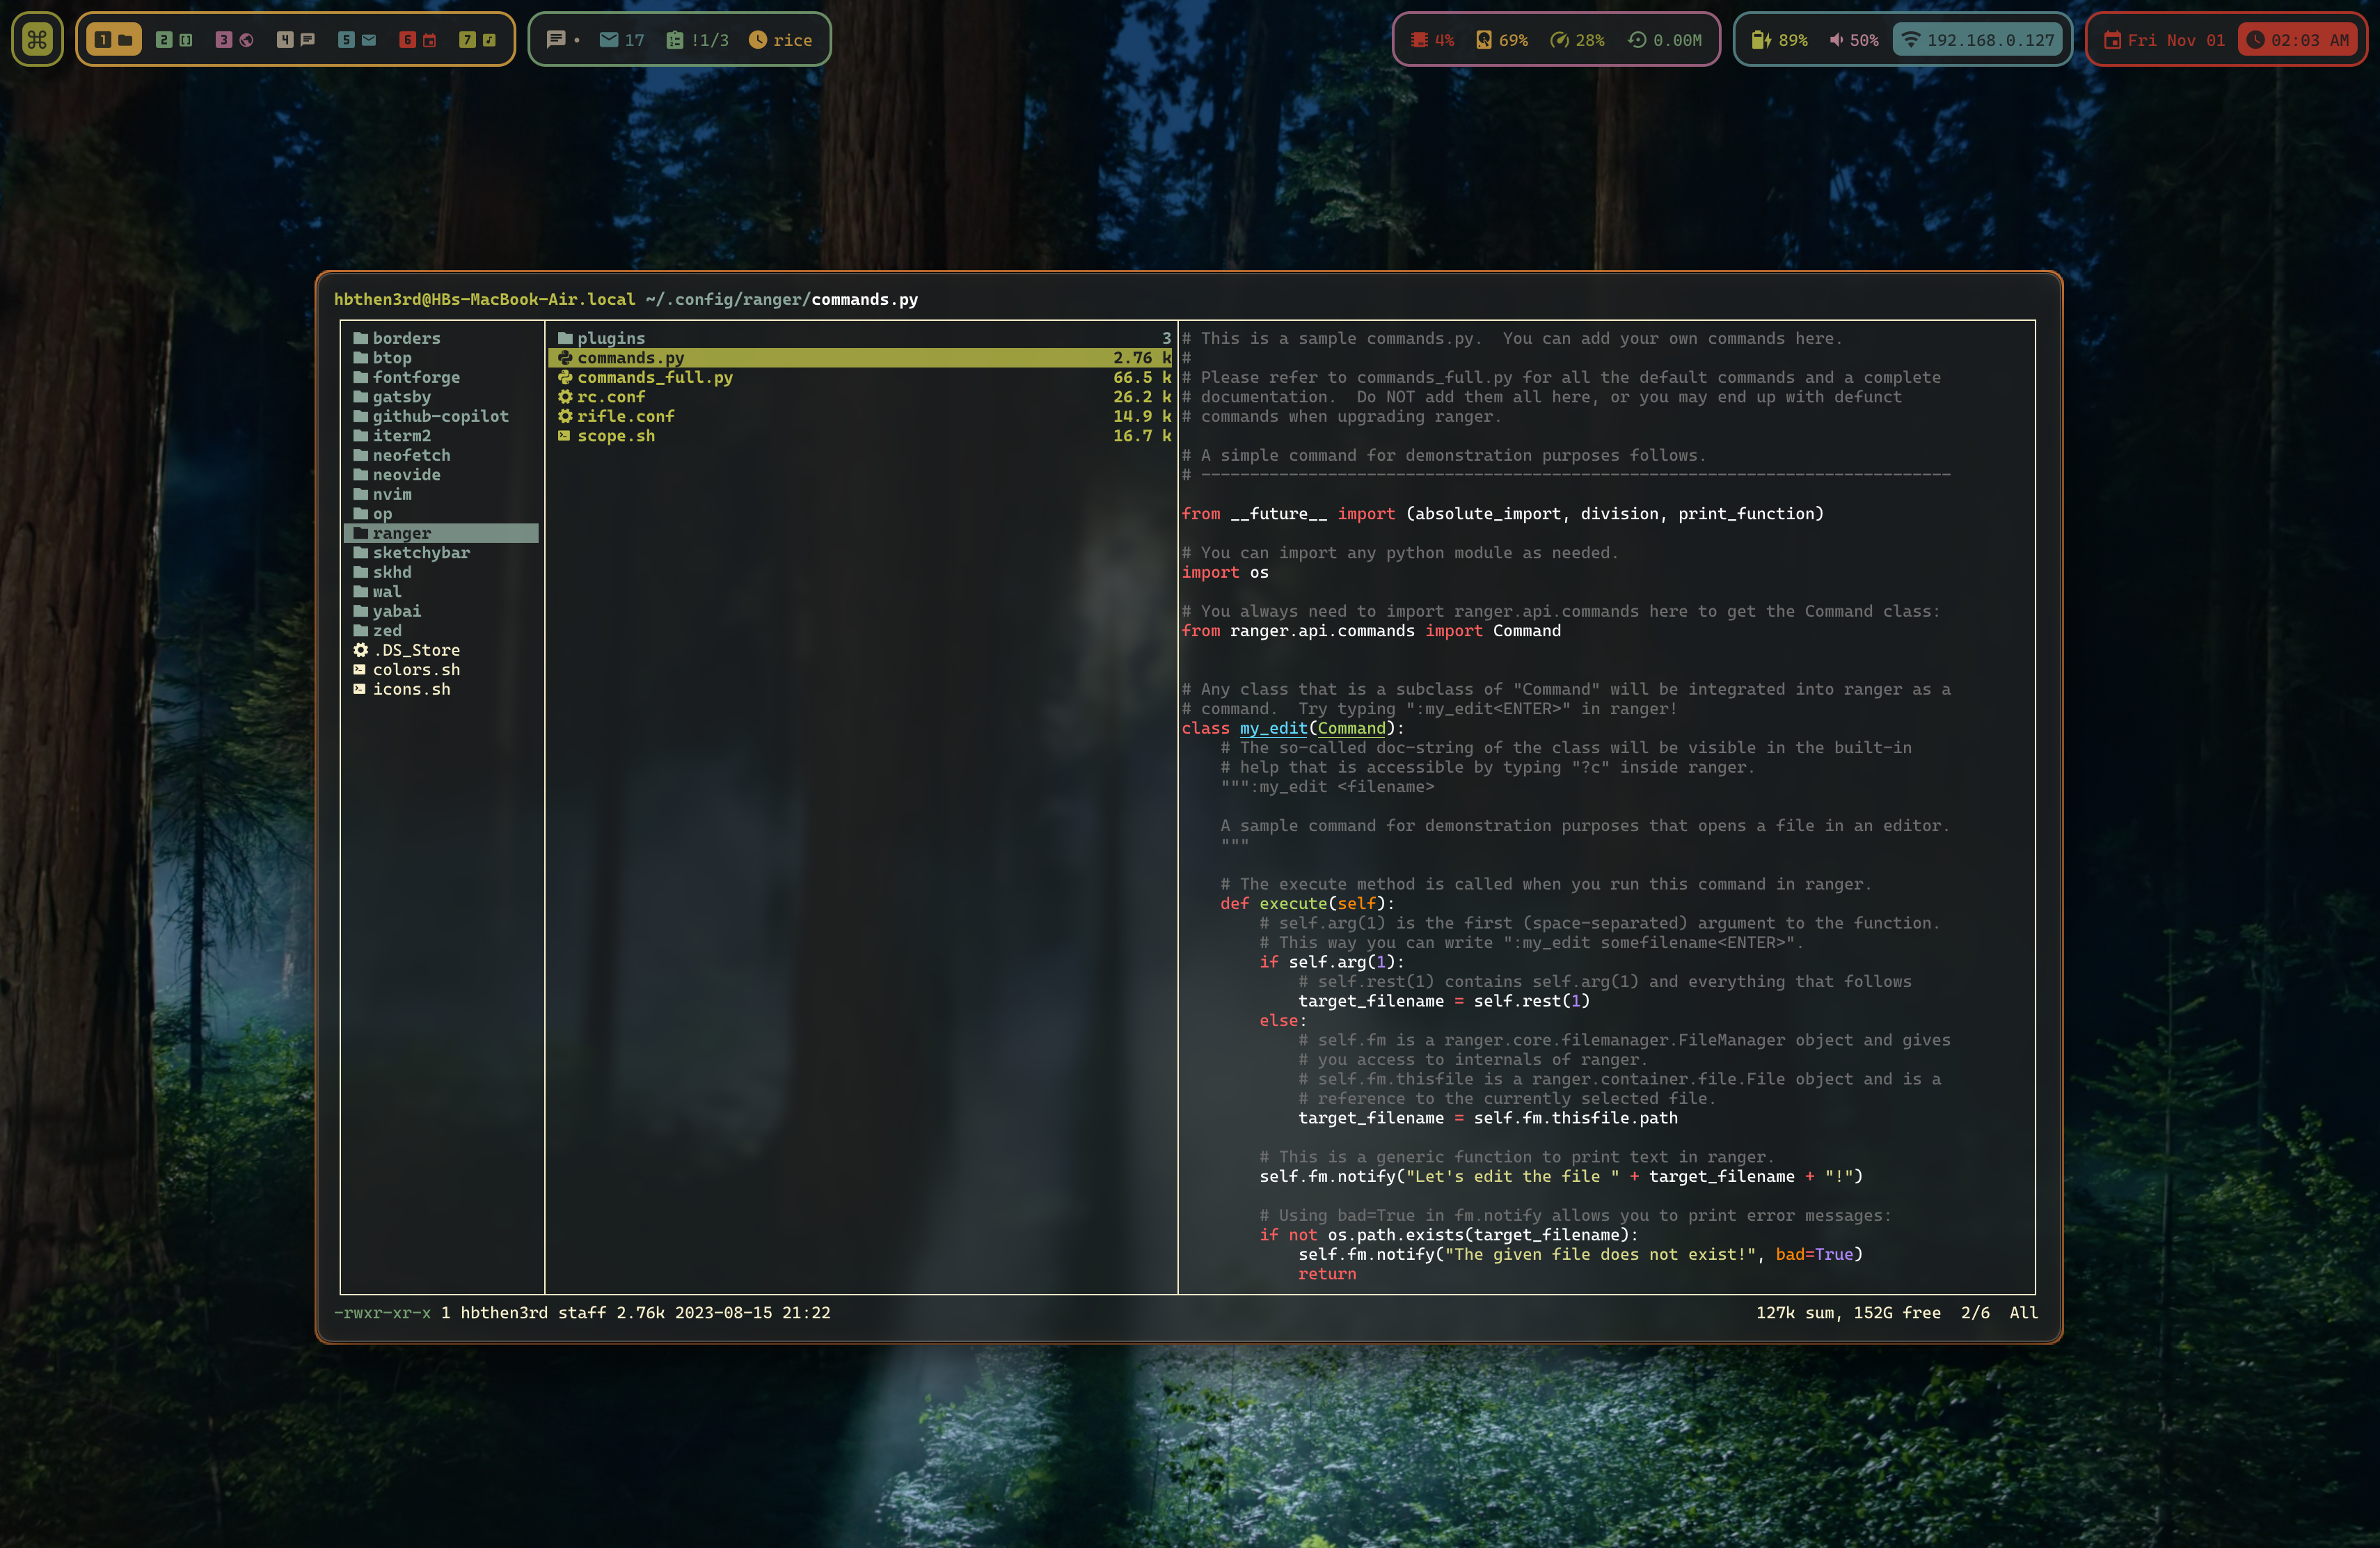The height and width of the screenshot is (1548, 2380).
Task: Click the '127k sum, 152G free' status text
Action: pyautogui.click(x=1848, y=1312)
